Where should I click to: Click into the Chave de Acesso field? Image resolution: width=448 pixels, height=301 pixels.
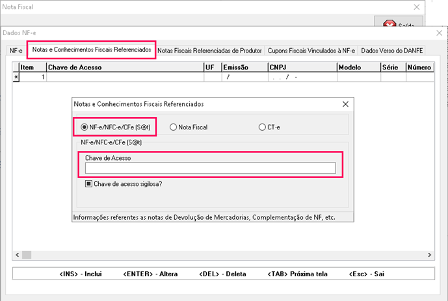pyautogui.click(x=209, y=168)
